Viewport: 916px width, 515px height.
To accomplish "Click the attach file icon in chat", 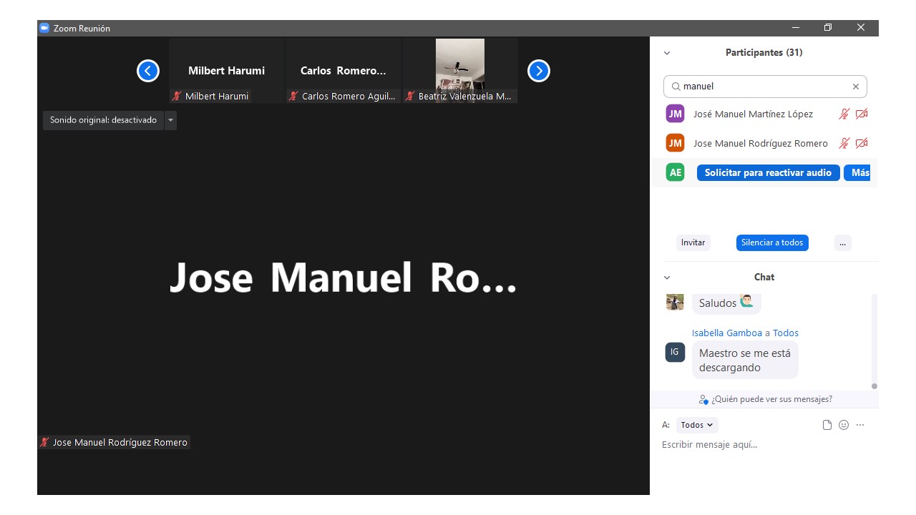I will (827, 425).
